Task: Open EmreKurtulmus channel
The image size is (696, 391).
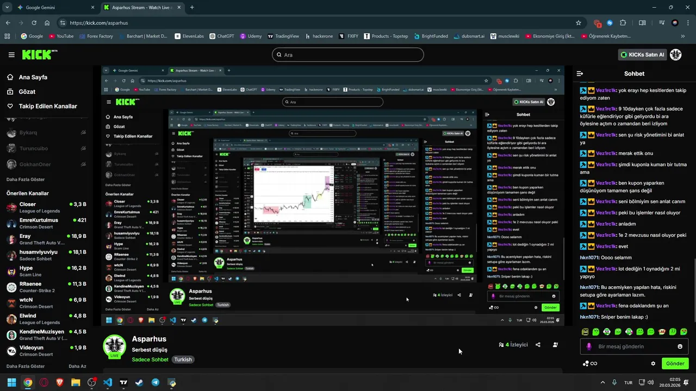Action: [46, 223]
